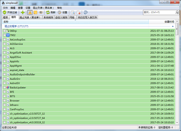This screenshot has width=181, height=131.
Task: Click the PayPal donate icon
Action: click(x=86, y=12)
